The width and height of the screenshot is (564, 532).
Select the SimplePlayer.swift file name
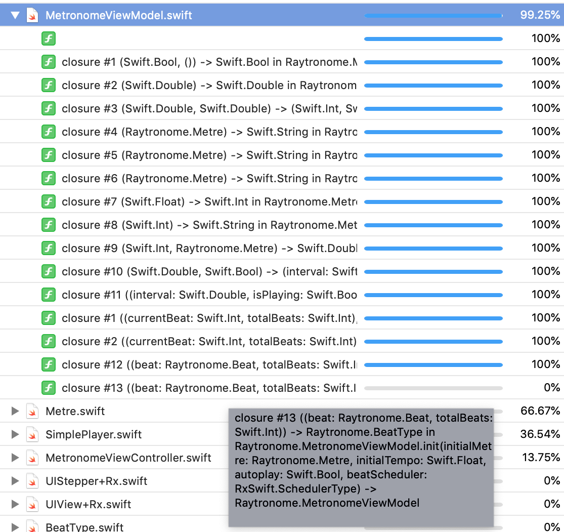click(x=94, y=434)
